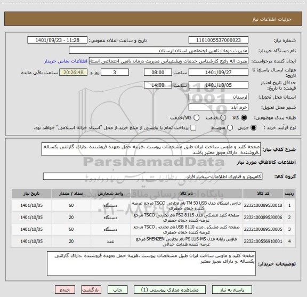Screen dimensions: 307x297
Task: Click quantity 60 in row 1
Action: coord(71,205)
